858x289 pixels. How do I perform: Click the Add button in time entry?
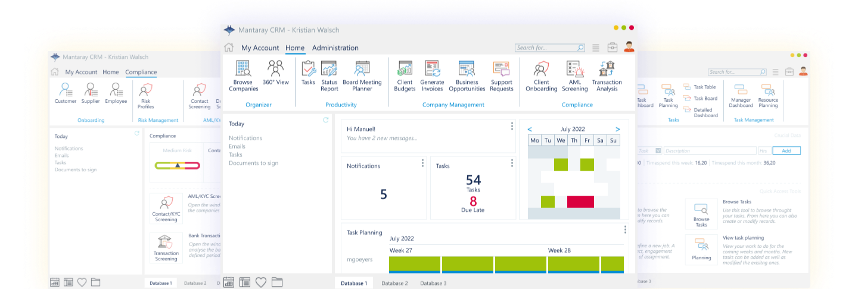click(786, 151)
